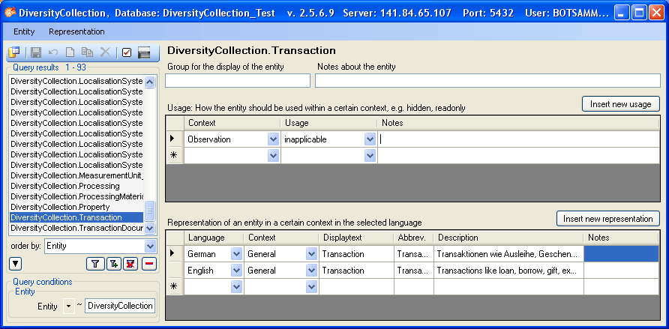Image resolution: width=669 pixels, height=329 pixels.
Task: Select DiversityCollection.ProcessingMateria entry
Action: tap(76, 196)
